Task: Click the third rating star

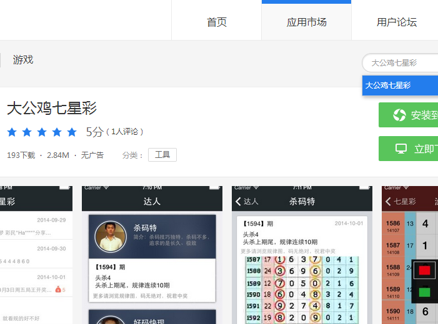Action: pos(42,132)
